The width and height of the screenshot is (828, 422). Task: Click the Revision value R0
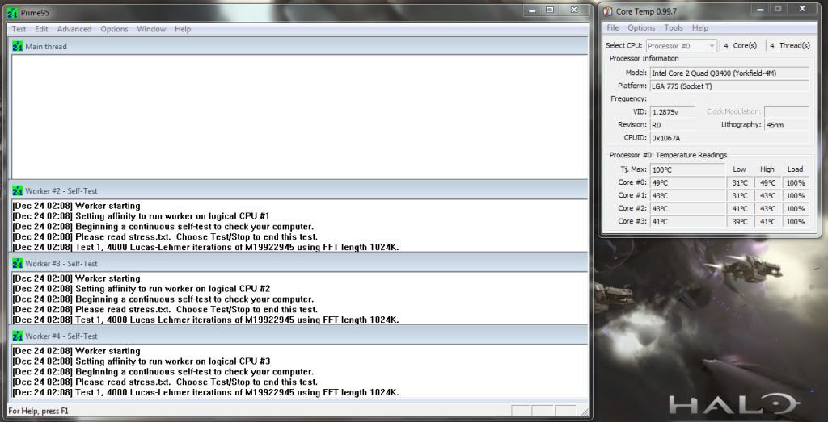click(672, 125)
